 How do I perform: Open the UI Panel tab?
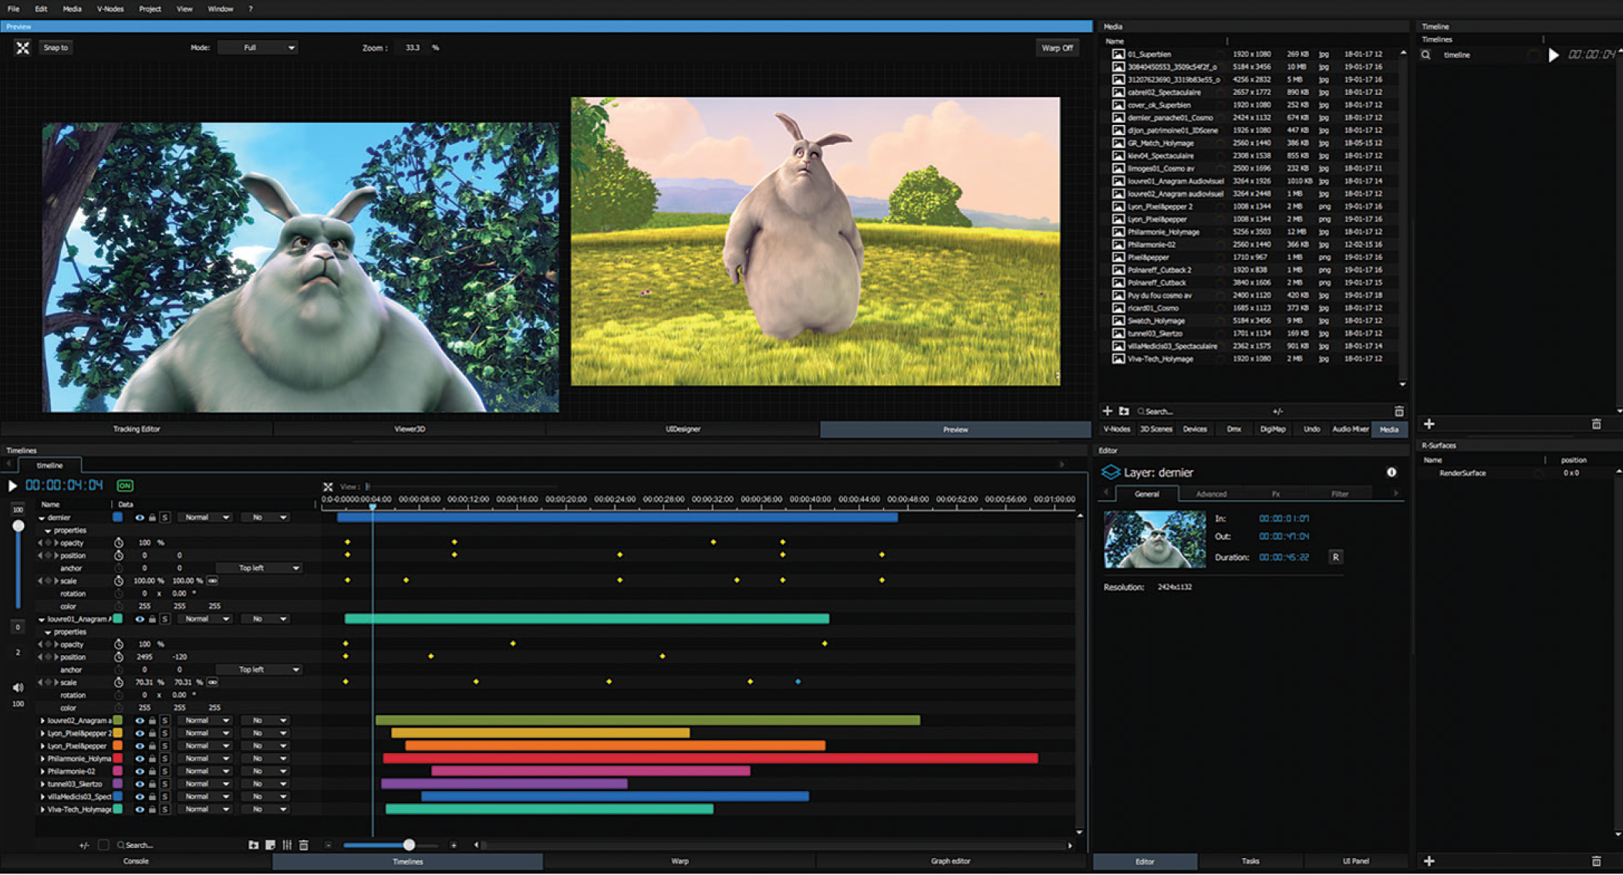1356,861
